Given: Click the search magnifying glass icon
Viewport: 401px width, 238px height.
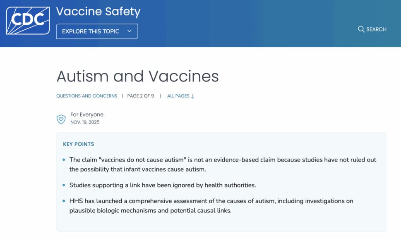Looking at the screenshot, I should point(361,29).
